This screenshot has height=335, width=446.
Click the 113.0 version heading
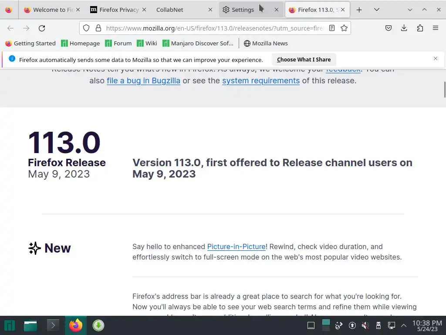[64, 142]
